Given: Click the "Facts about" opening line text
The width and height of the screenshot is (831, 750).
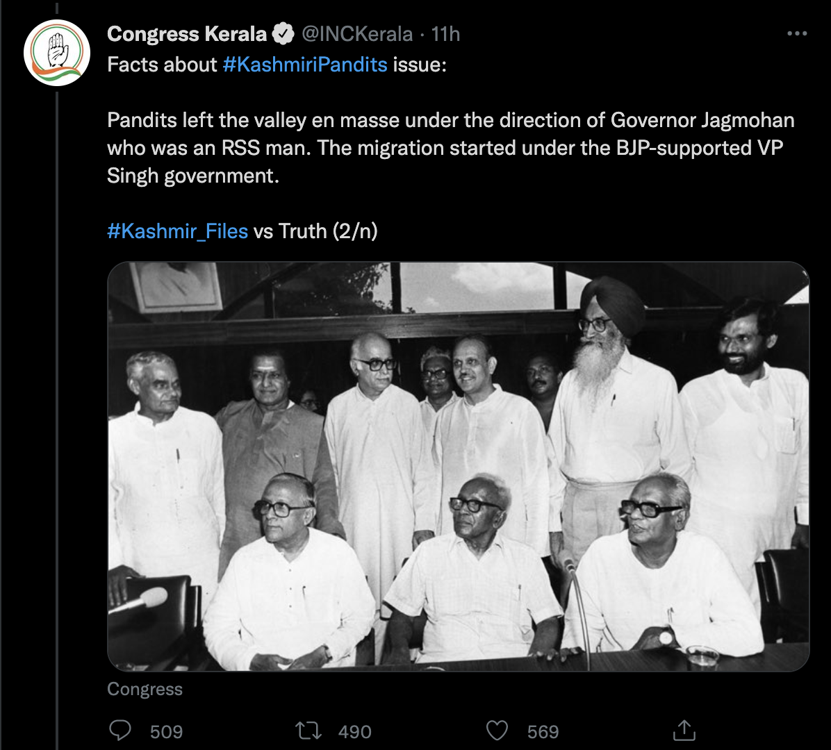Looking at the screenshot, I should pyautogui.click(x=163, y=65).
